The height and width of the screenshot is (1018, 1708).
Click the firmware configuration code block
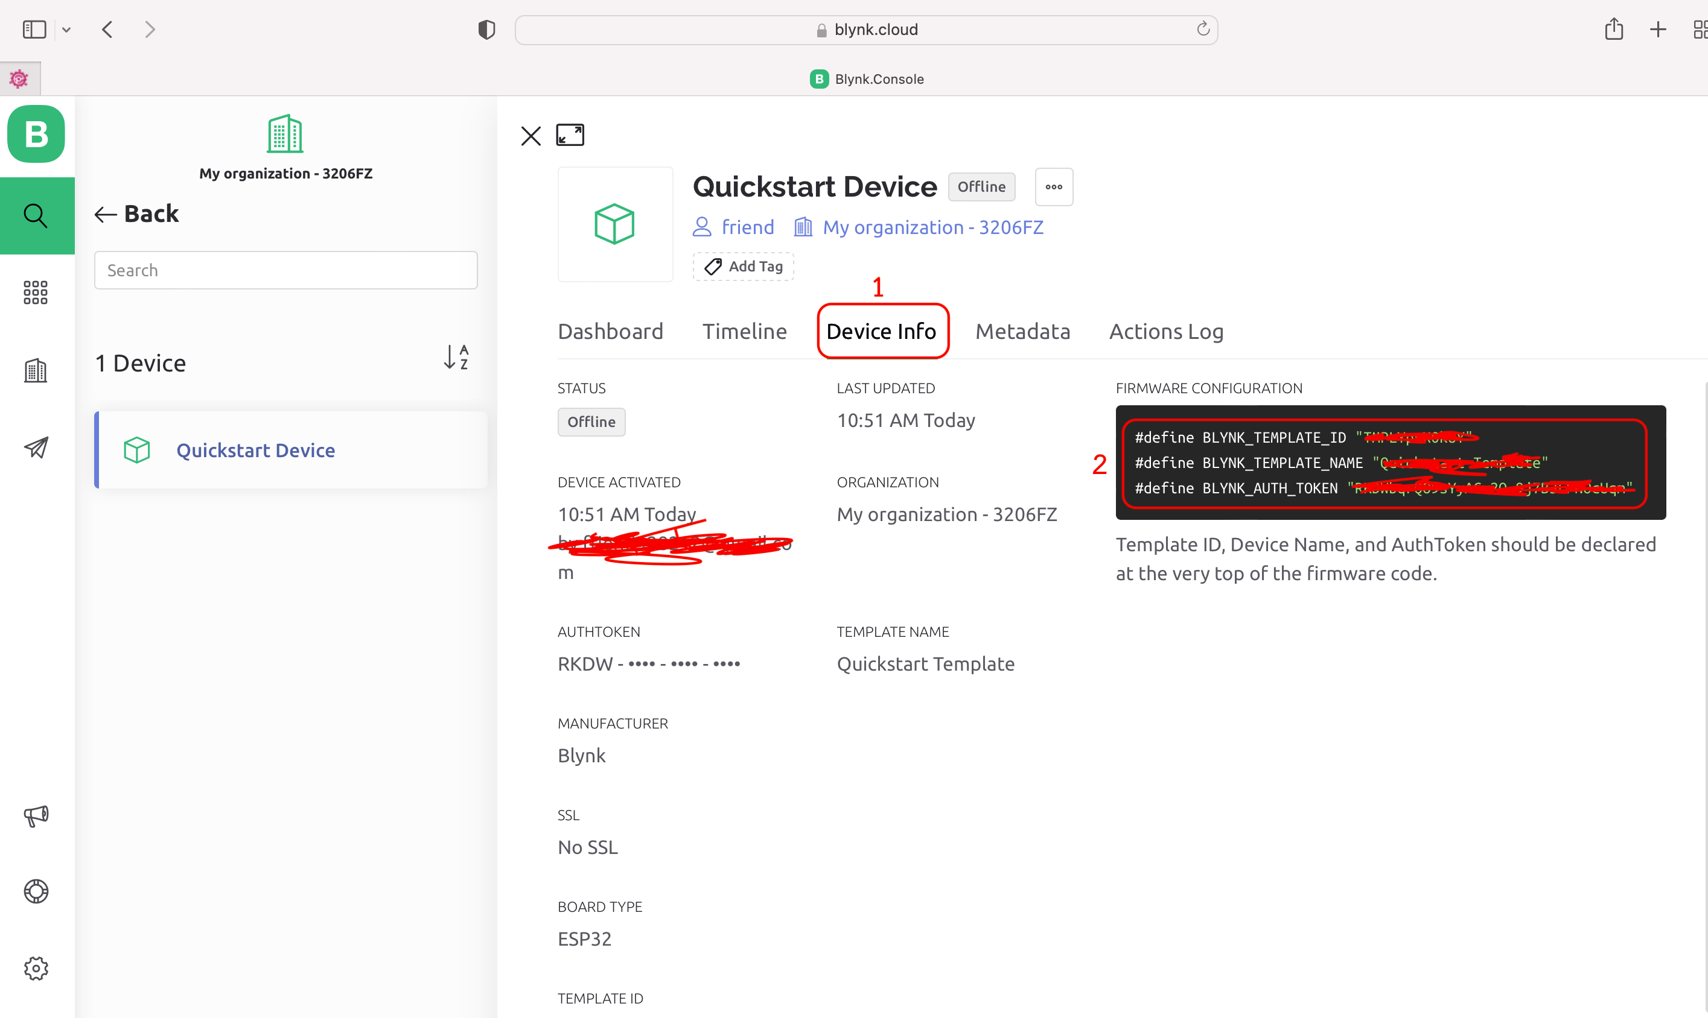(1391, 463)
